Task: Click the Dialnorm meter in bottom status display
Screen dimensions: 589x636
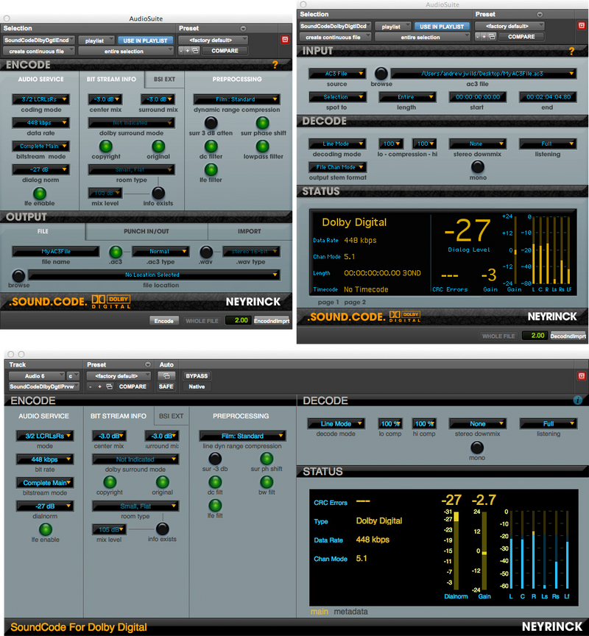Action: [456, 551]
